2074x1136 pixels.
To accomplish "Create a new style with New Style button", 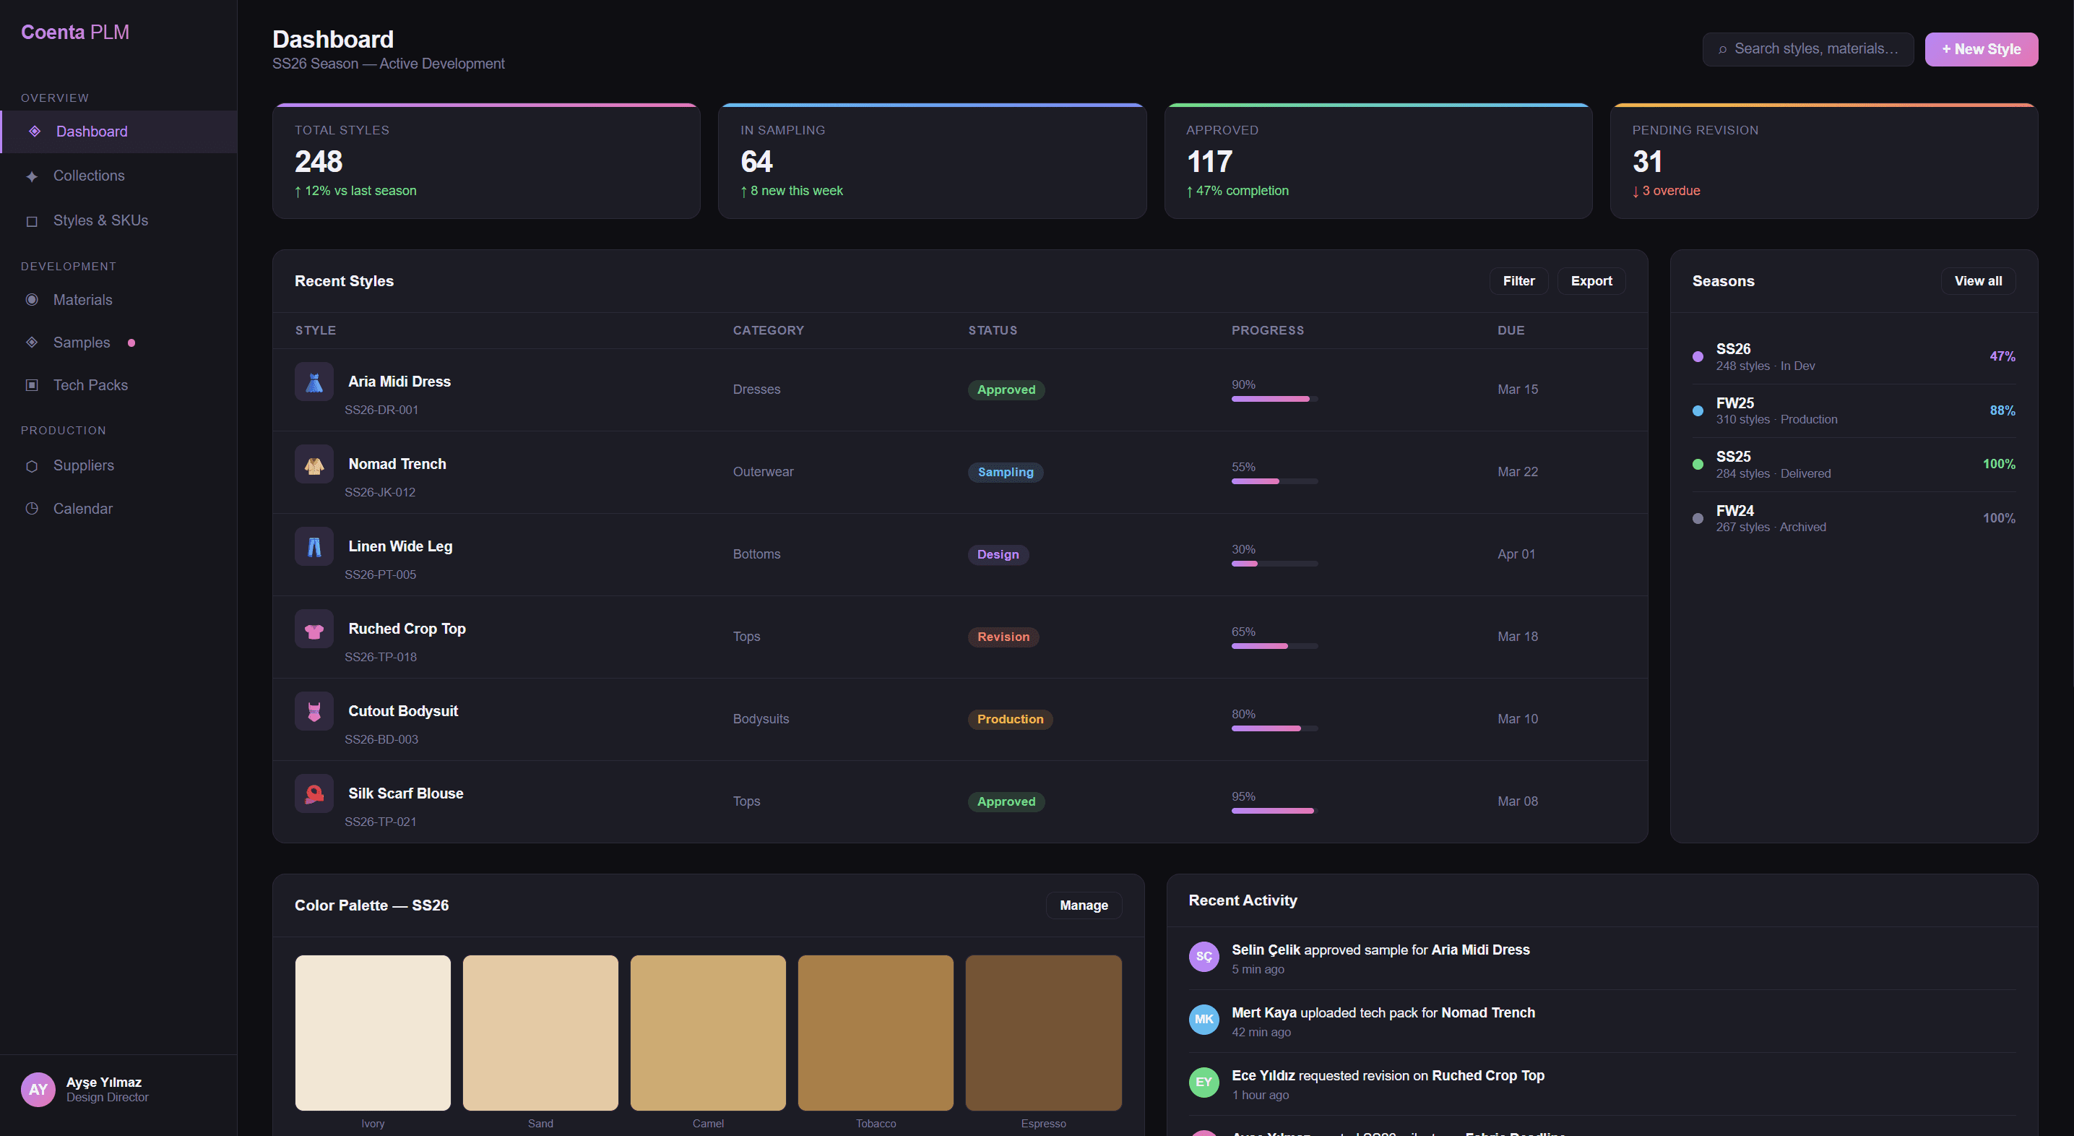I will [x=1981, y=49].
